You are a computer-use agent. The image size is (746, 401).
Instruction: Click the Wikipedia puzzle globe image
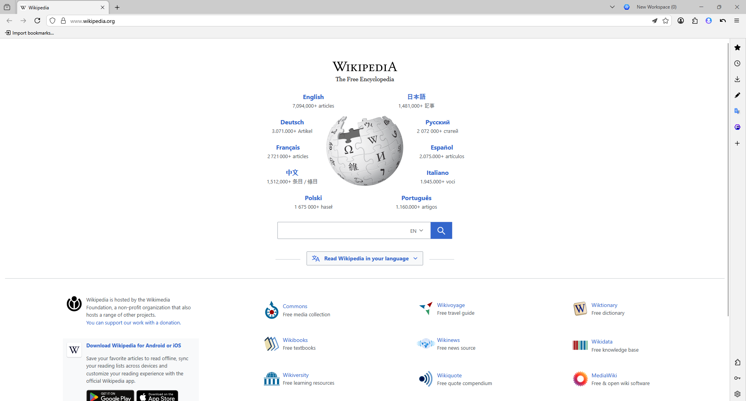point(365,150)
